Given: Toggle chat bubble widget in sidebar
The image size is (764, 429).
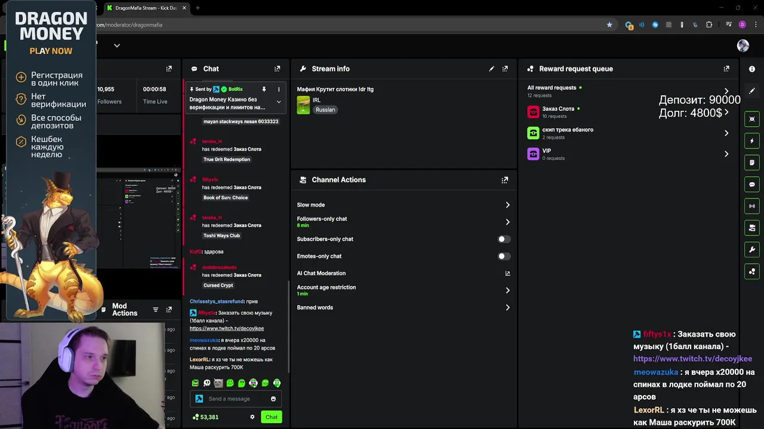Looking at the screenshot, I should click(x=752, y=185).
